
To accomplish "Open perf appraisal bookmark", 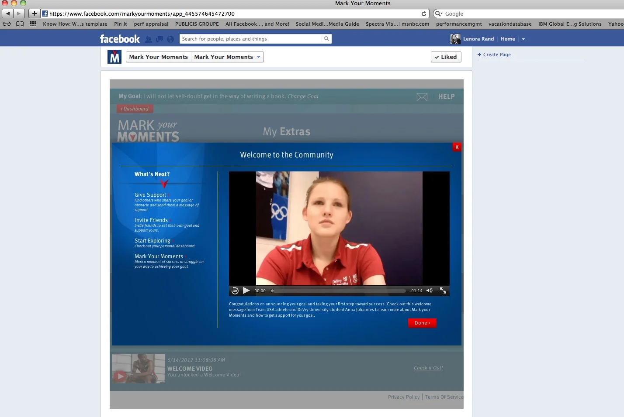I will (151, 24).
